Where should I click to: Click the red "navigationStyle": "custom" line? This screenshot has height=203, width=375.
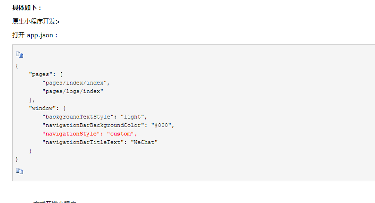(90, 134)
